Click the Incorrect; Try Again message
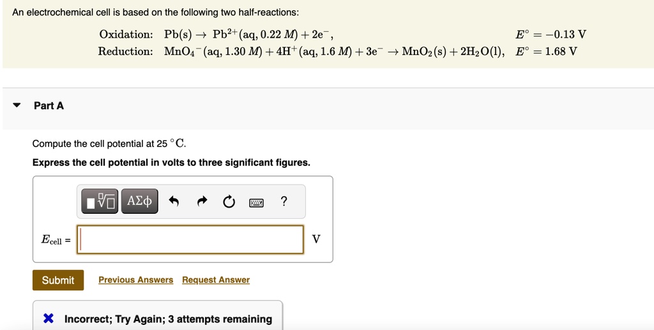The image size is (654, 330). [168, 319]
